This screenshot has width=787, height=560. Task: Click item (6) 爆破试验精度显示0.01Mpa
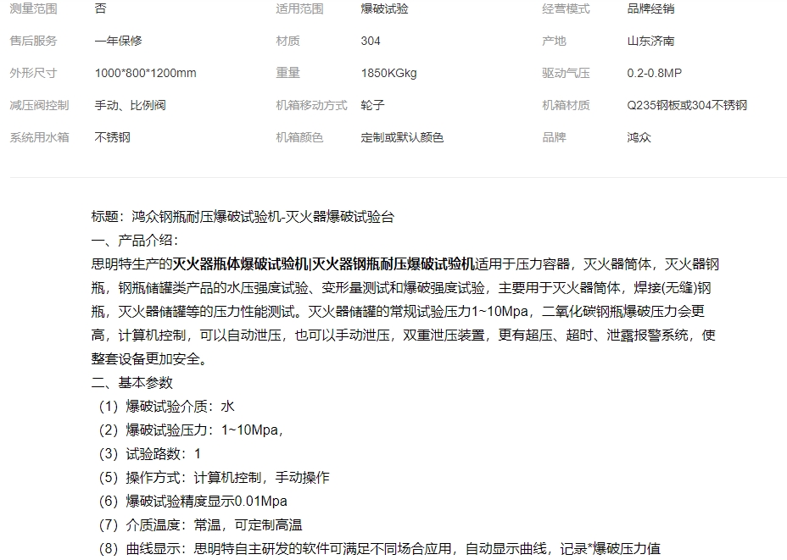(x=193, y=501)
